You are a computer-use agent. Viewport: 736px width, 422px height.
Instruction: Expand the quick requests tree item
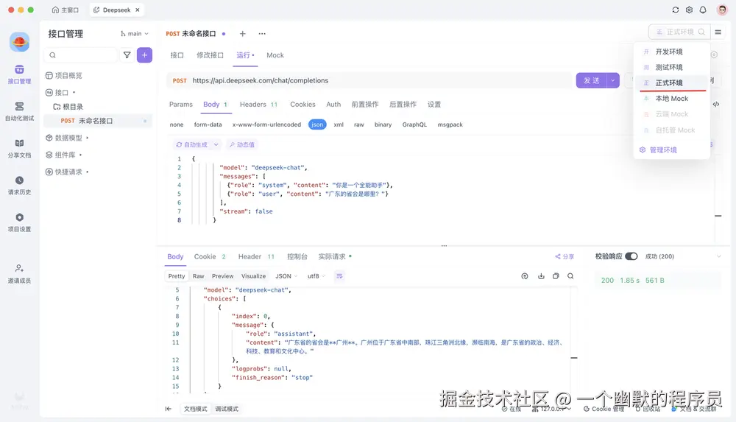click(x=67, y=172)
